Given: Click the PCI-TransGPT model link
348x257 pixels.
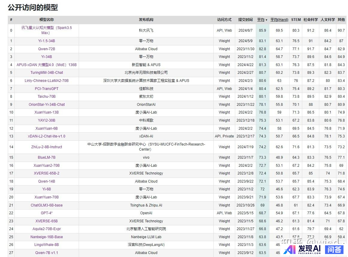Looking at the screenshot, I should [x=47, y=88].
